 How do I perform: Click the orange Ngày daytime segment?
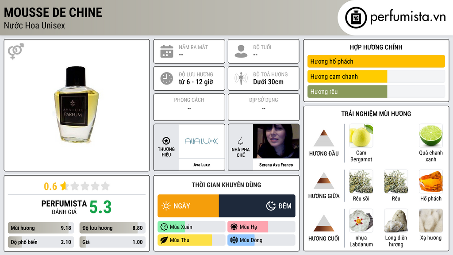coord(188,206)
